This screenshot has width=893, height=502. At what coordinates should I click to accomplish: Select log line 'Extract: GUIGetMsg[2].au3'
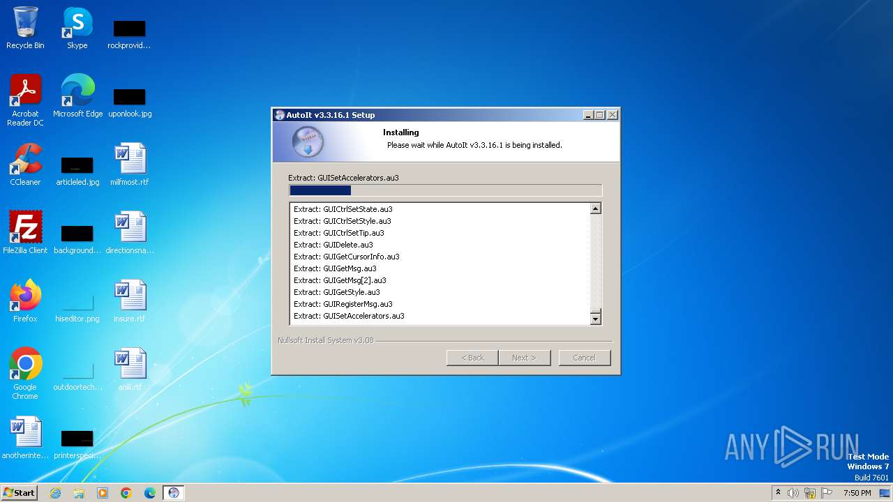pos(340,280)
